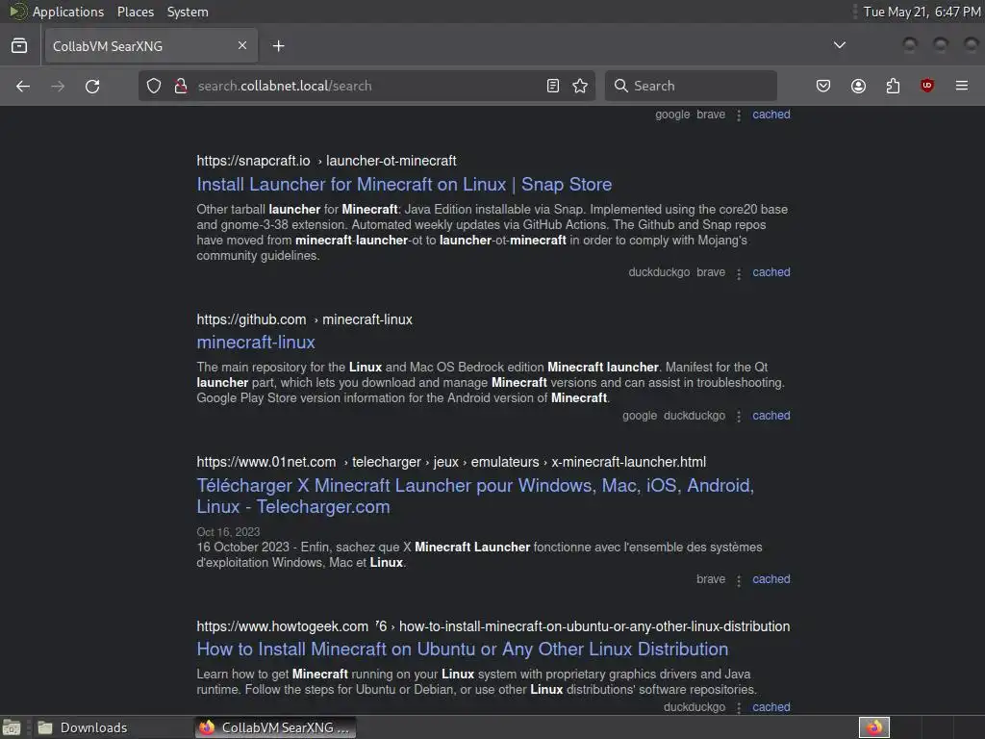The image size is (985, 739).
Task: Open the extensions puzzle icon
Action: click(x=893, y=86)
